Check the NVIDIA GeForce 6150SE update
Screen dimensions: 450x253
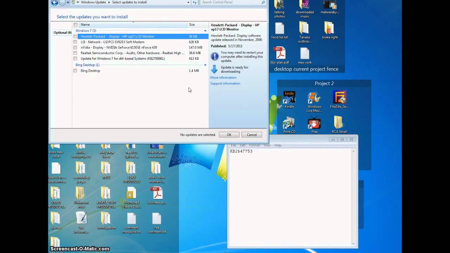(75, 47)
